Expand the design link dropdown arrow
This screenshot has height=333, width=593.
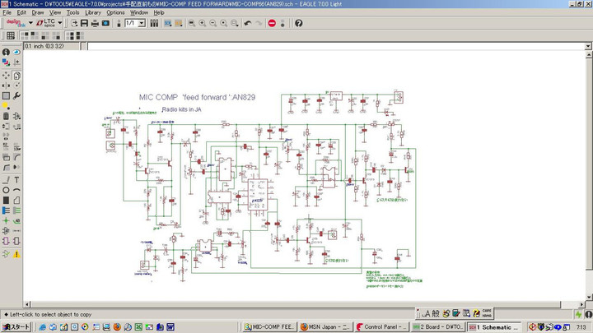(x=30, y=23)
